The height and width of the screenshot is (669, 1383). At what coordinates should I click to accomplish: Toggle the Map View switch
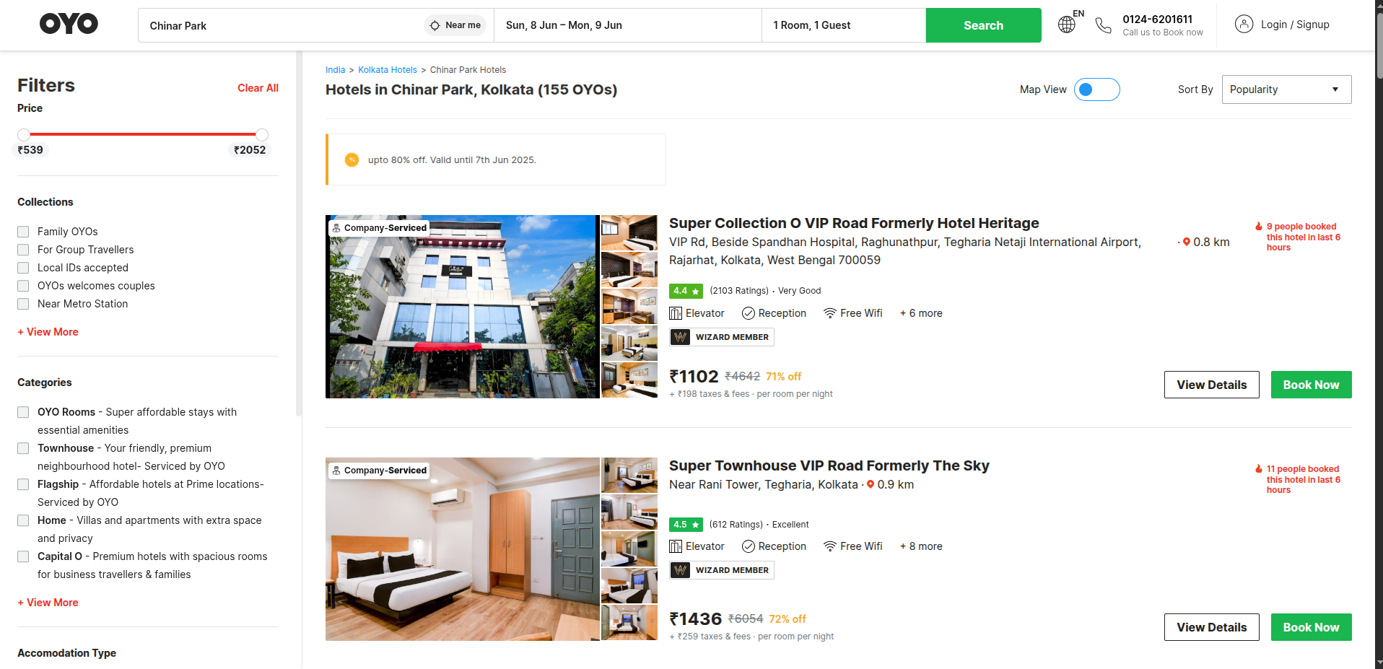pyautogui.click(x=1096, y=89)
